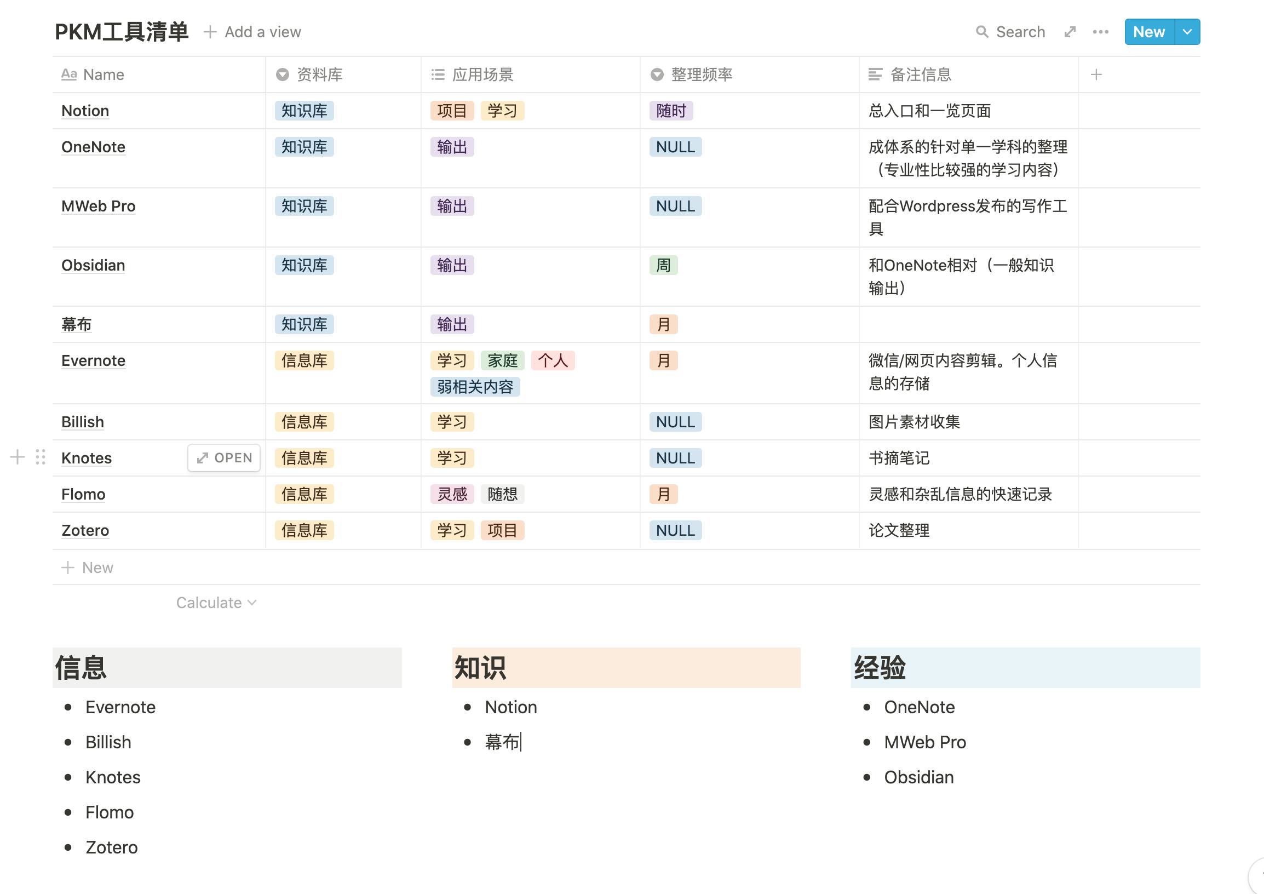Click the 整理频率 select property icon
The height and width of the screenshot is (894, 1264).
point(657,74)
